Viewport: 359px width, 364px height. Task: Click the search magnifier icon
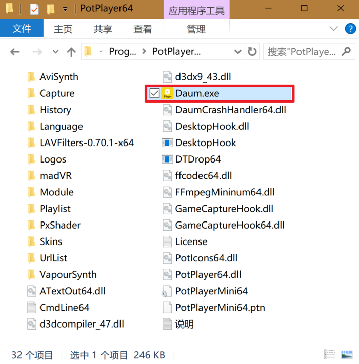346,51
